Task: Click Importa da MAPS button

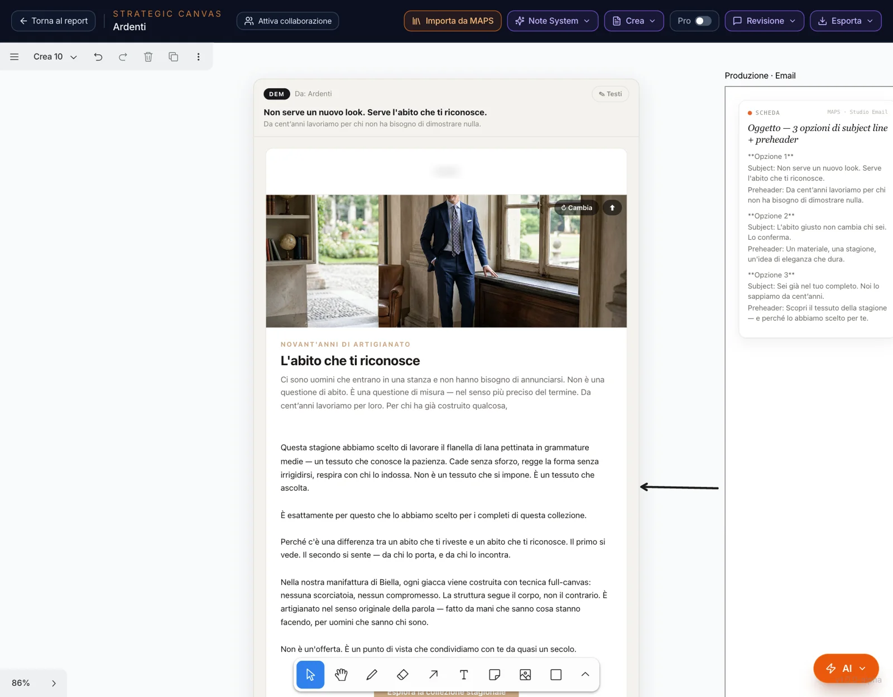Action: tap(453, 21)
